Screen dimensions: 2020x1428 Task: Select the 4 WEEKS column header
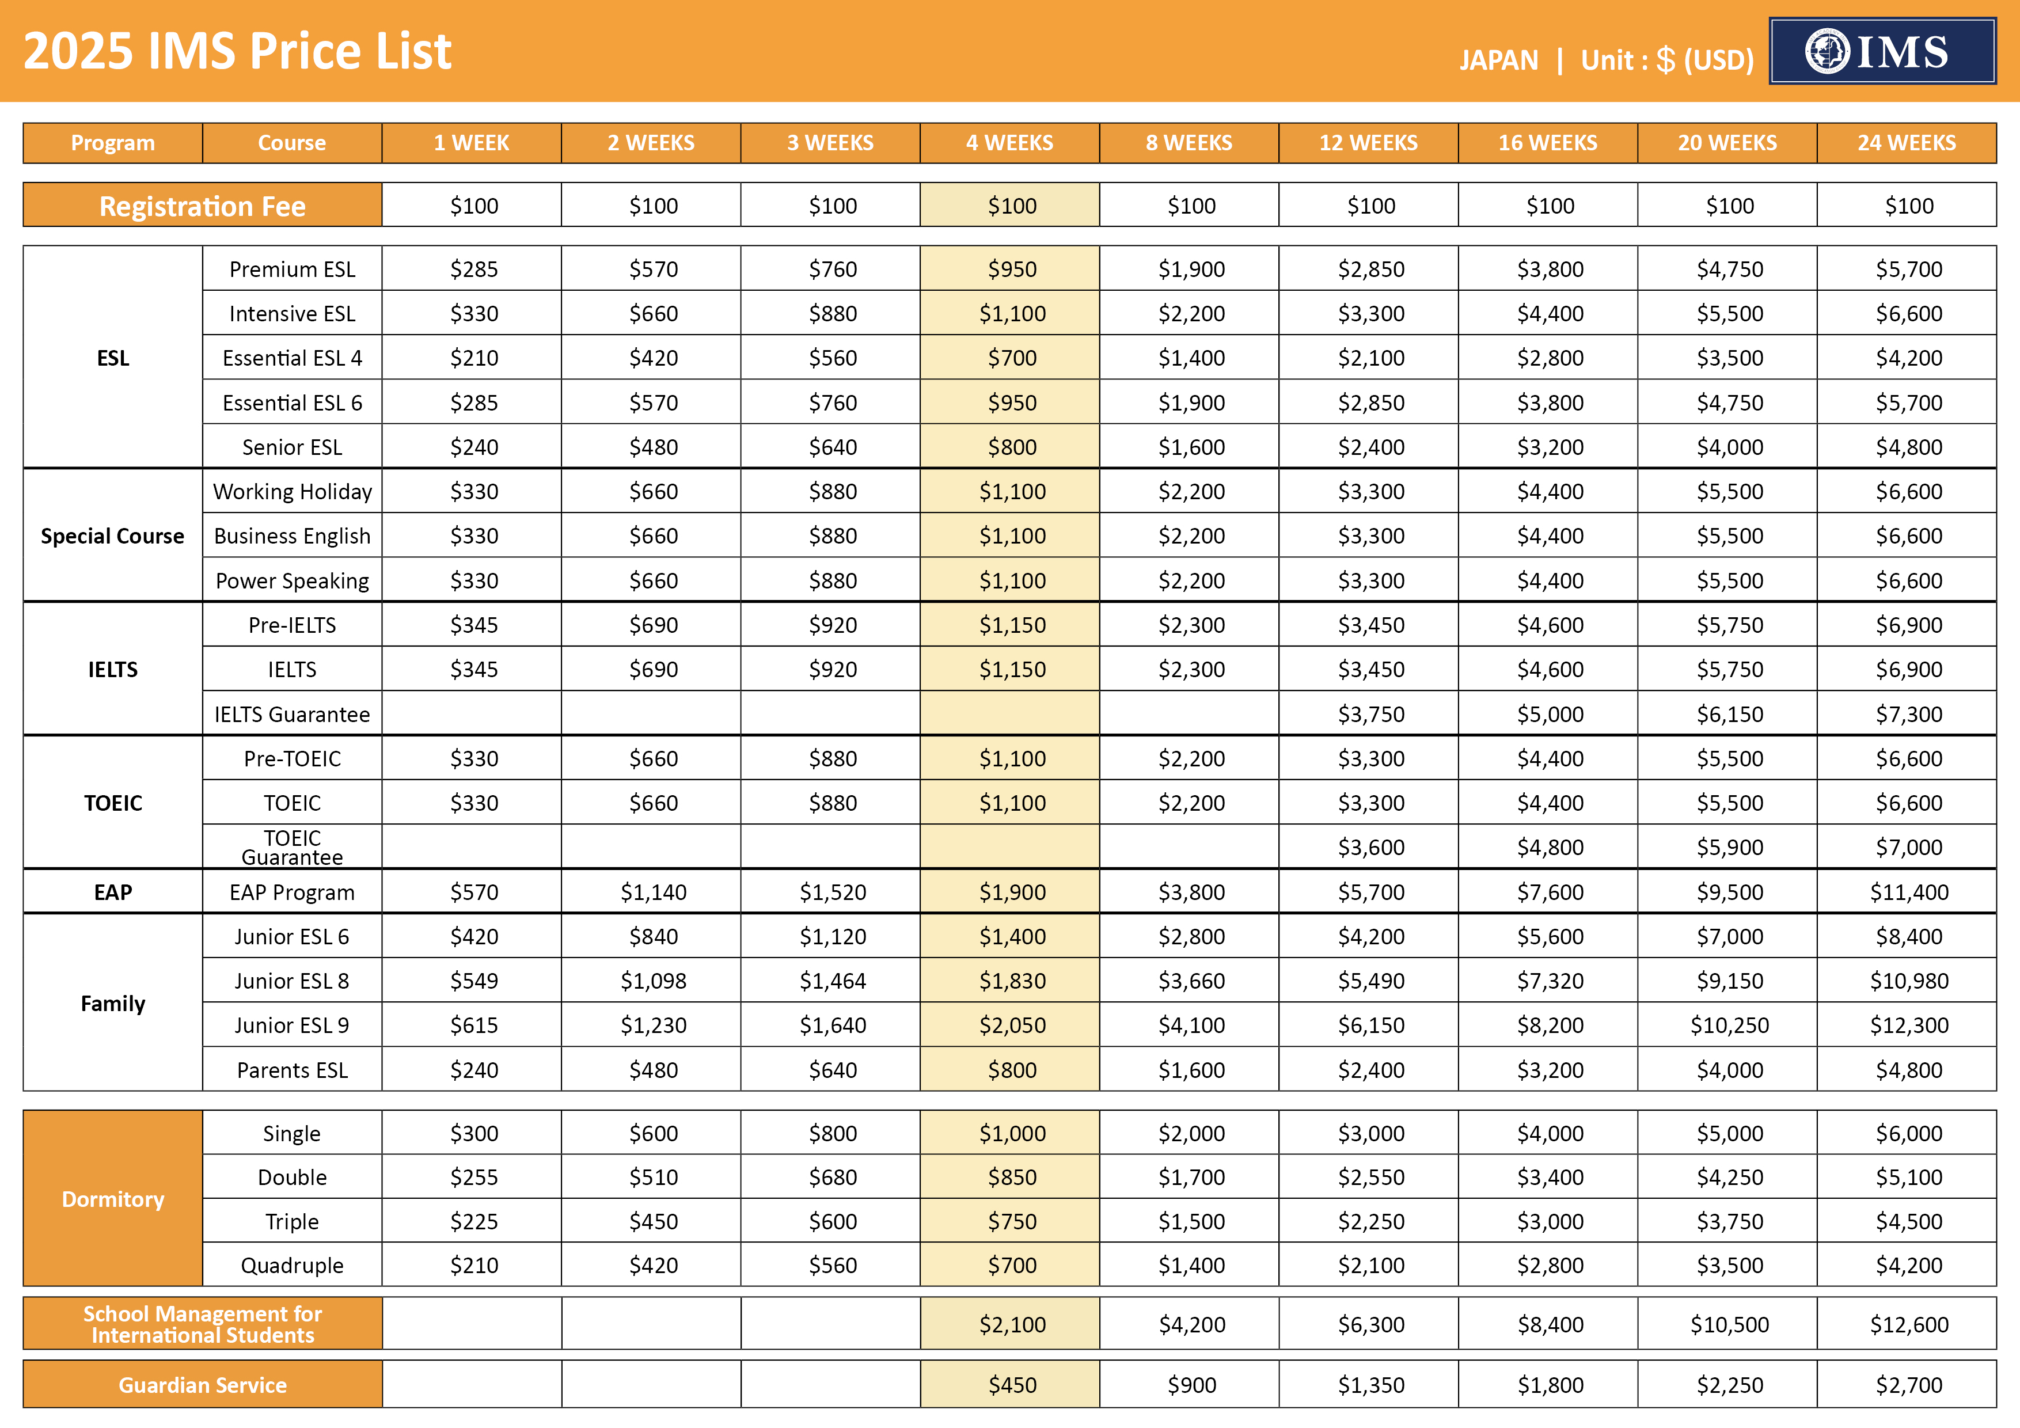(x=1009, y=143)
